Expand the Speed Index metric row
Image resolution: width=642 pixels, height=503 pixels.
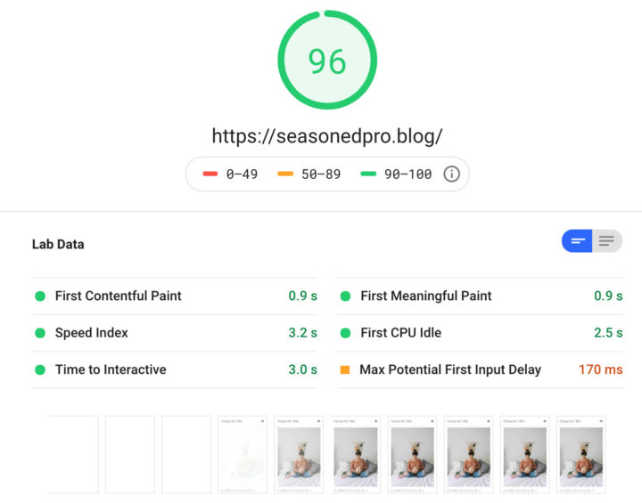92,333
